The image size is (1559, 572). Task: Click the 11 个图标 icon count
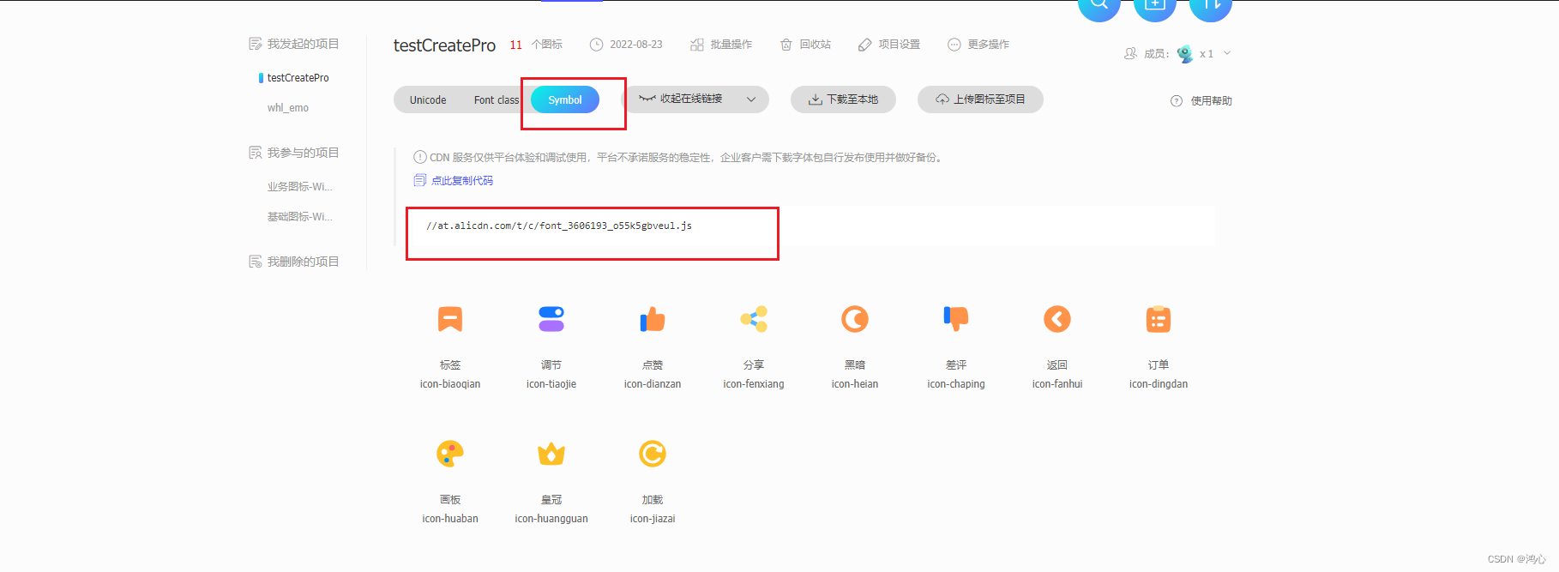click(536, 45)
